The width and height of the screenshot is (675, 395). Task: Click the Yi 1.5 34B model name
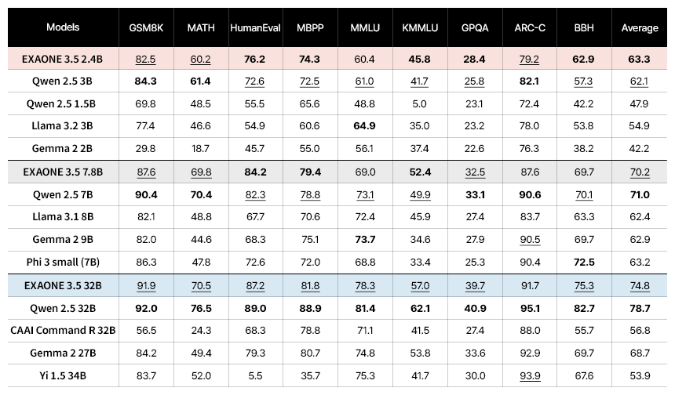(63, 375)
